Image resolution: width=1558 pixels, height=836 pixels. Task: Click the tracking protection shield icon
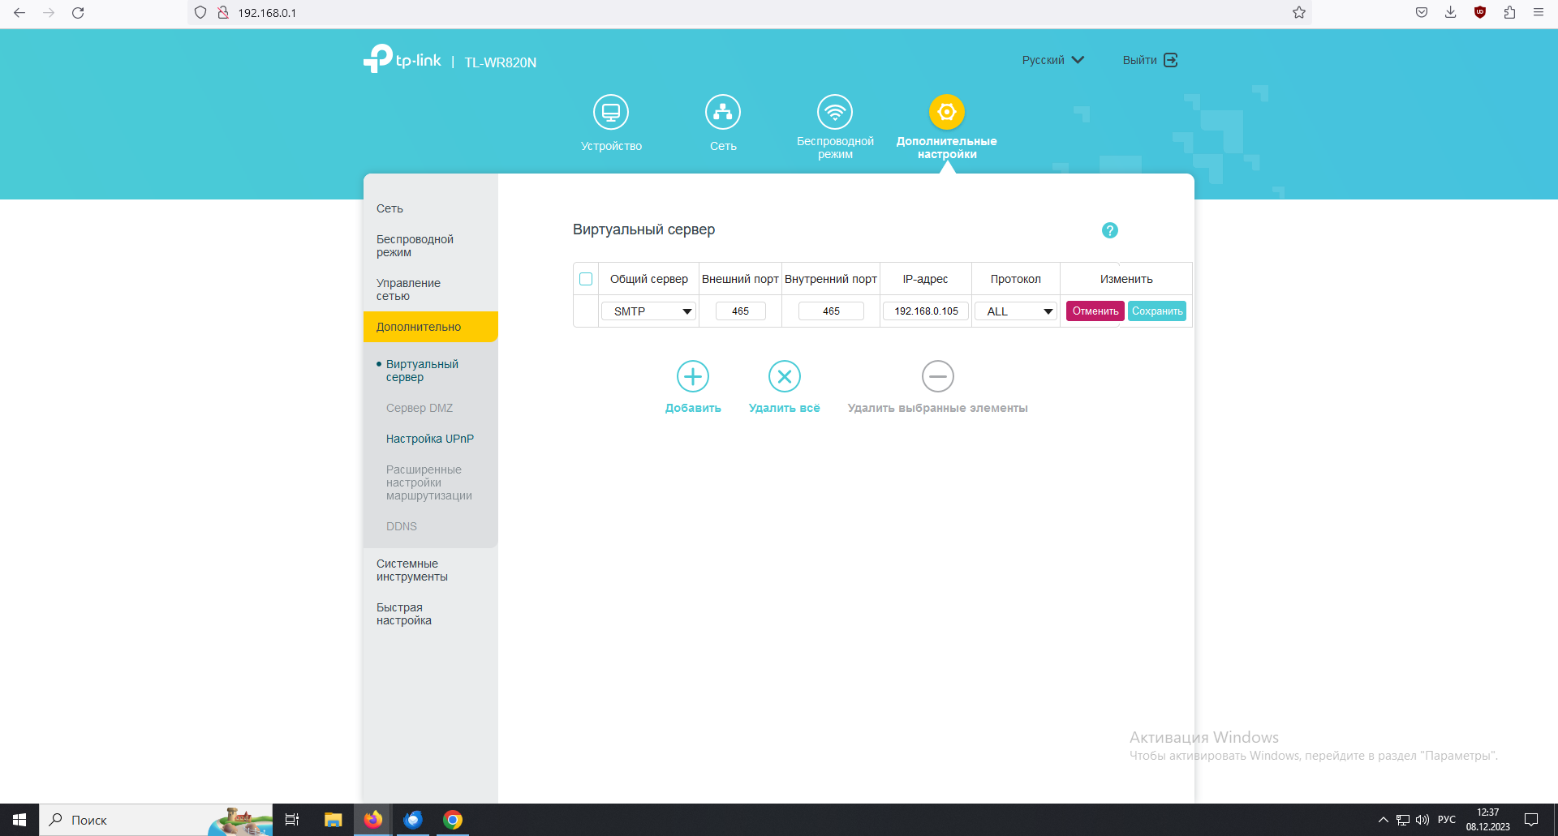[x=200, y=13]
